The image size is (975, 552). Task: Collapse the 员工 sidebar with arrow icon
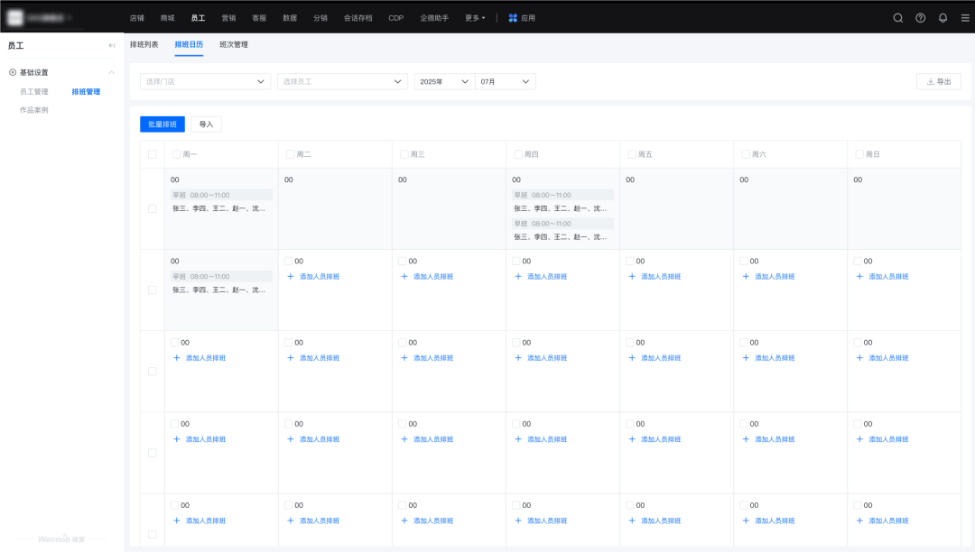112,45
